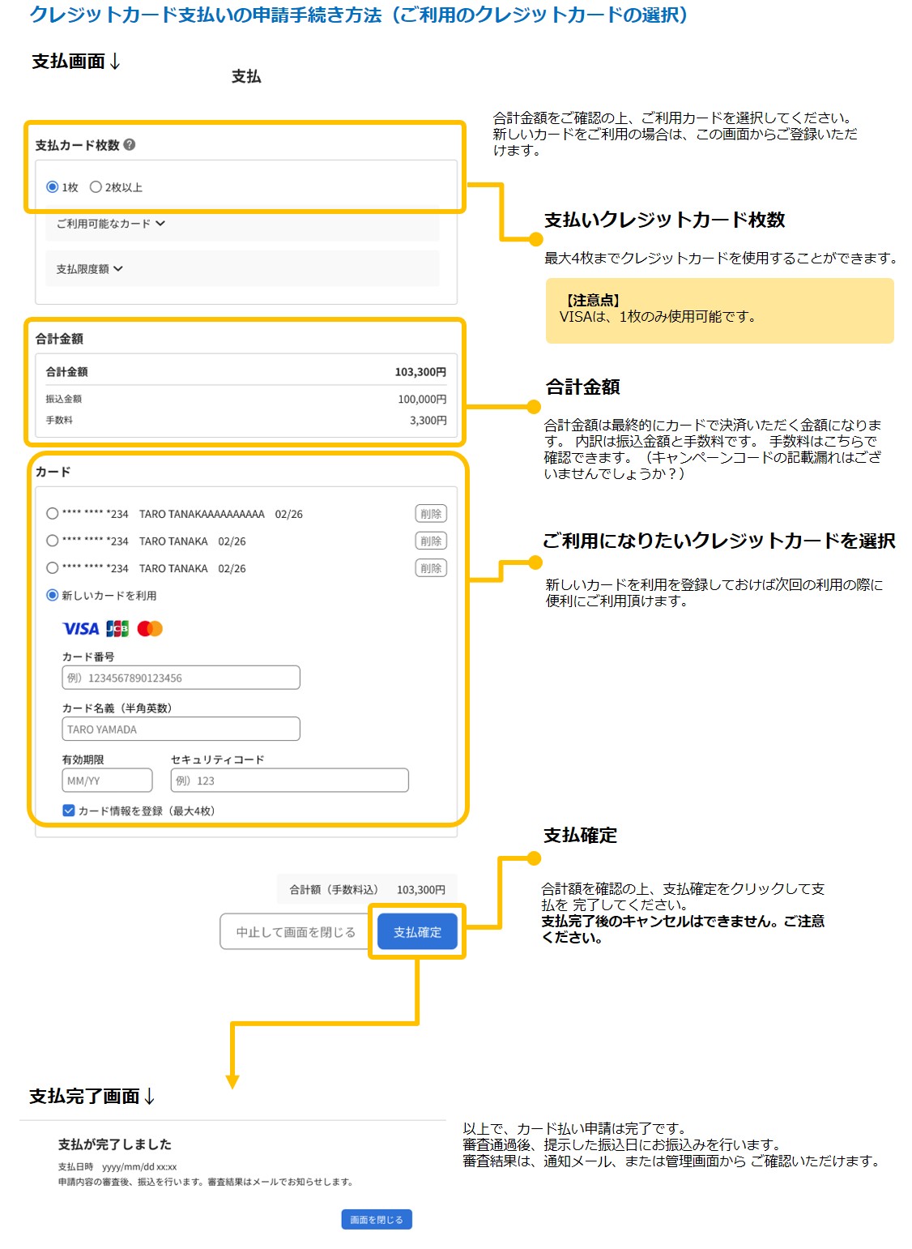Screen dimensions: 912x1249
Task: Click the help icon beside 支払カード枚数
Action: point(130,145)
